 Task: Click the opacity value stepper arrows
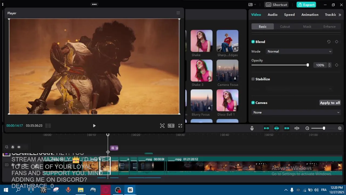(x=329, y=65)
